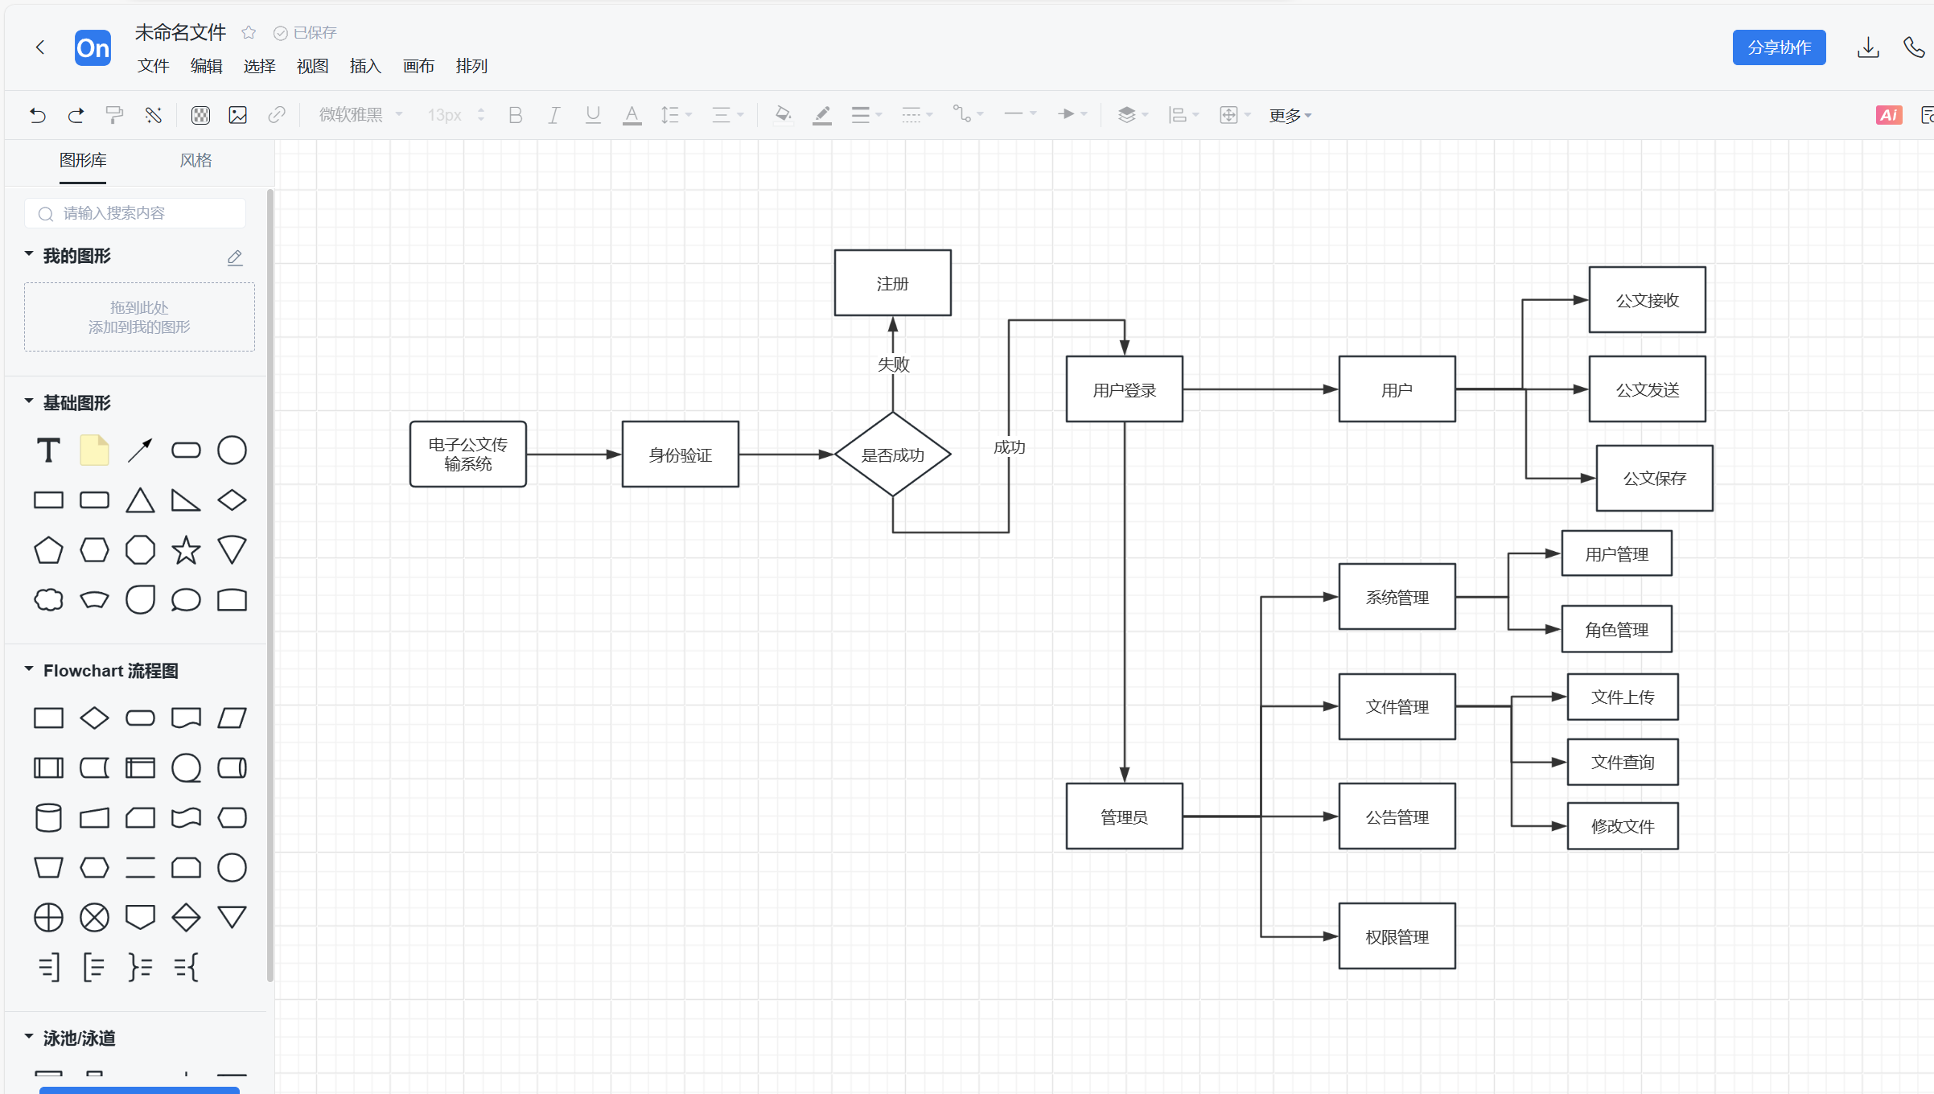Open the AI assistant icon
The height and width of the screenshot is (1094, 1934).
point(1888,115)
